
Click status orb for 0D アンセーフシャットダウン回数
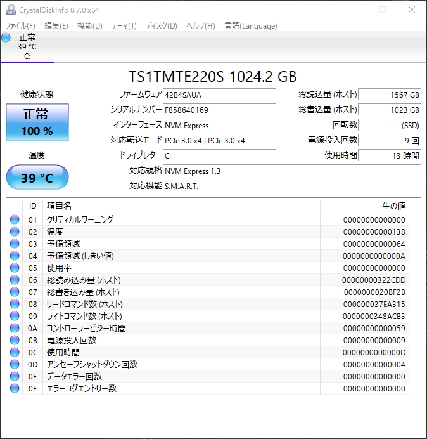(x=15, y=364)
